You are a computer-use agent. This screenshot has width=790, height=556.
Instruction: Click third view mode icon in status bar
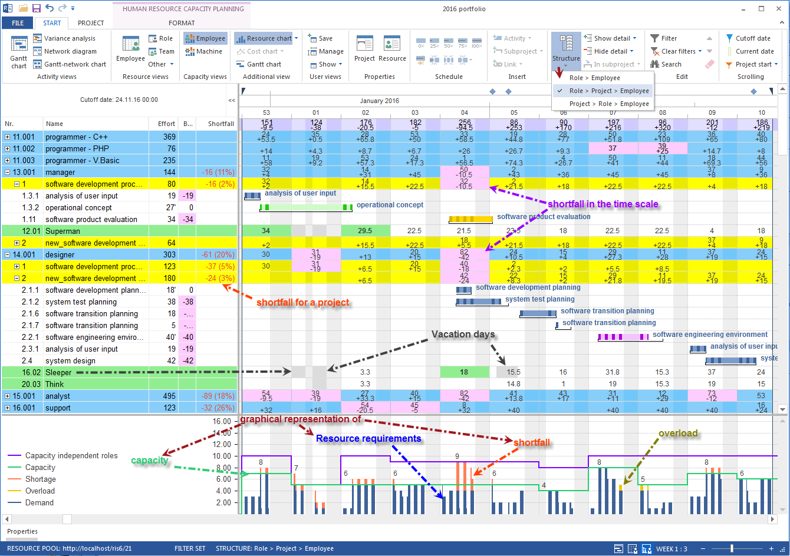pos(646,548)
